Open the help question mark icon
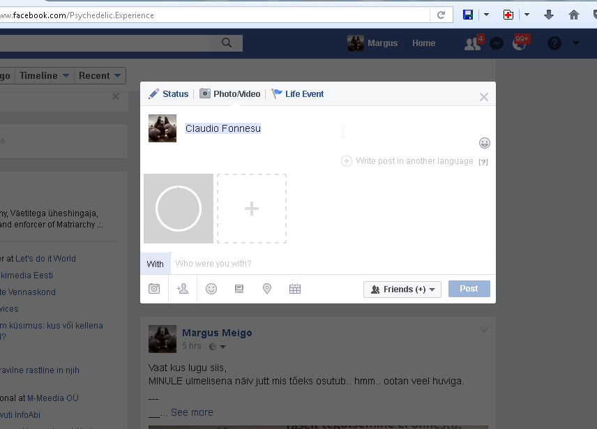597x429 pixels. pyautogui.click(x=554, y=43)
